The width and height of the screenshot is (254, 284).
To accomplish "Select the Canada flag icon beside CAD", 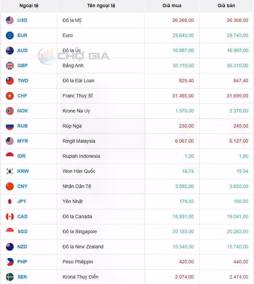I will (x=10, y=216).
